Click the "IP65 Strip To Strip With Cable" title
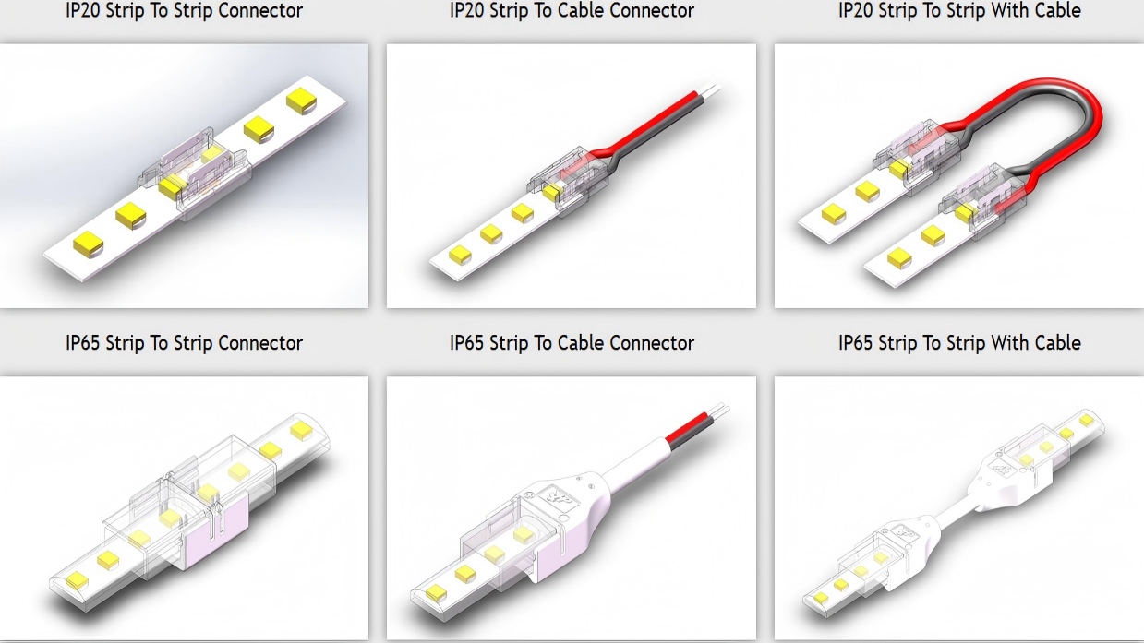Image resolution: width=1144 pixels, height=643 pixels. [959, 343]
